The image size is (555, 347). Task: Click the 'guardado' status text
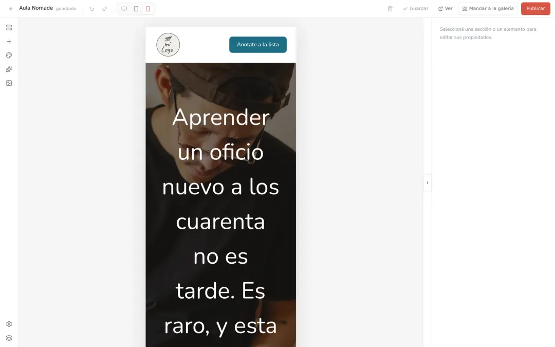[66, 9]
